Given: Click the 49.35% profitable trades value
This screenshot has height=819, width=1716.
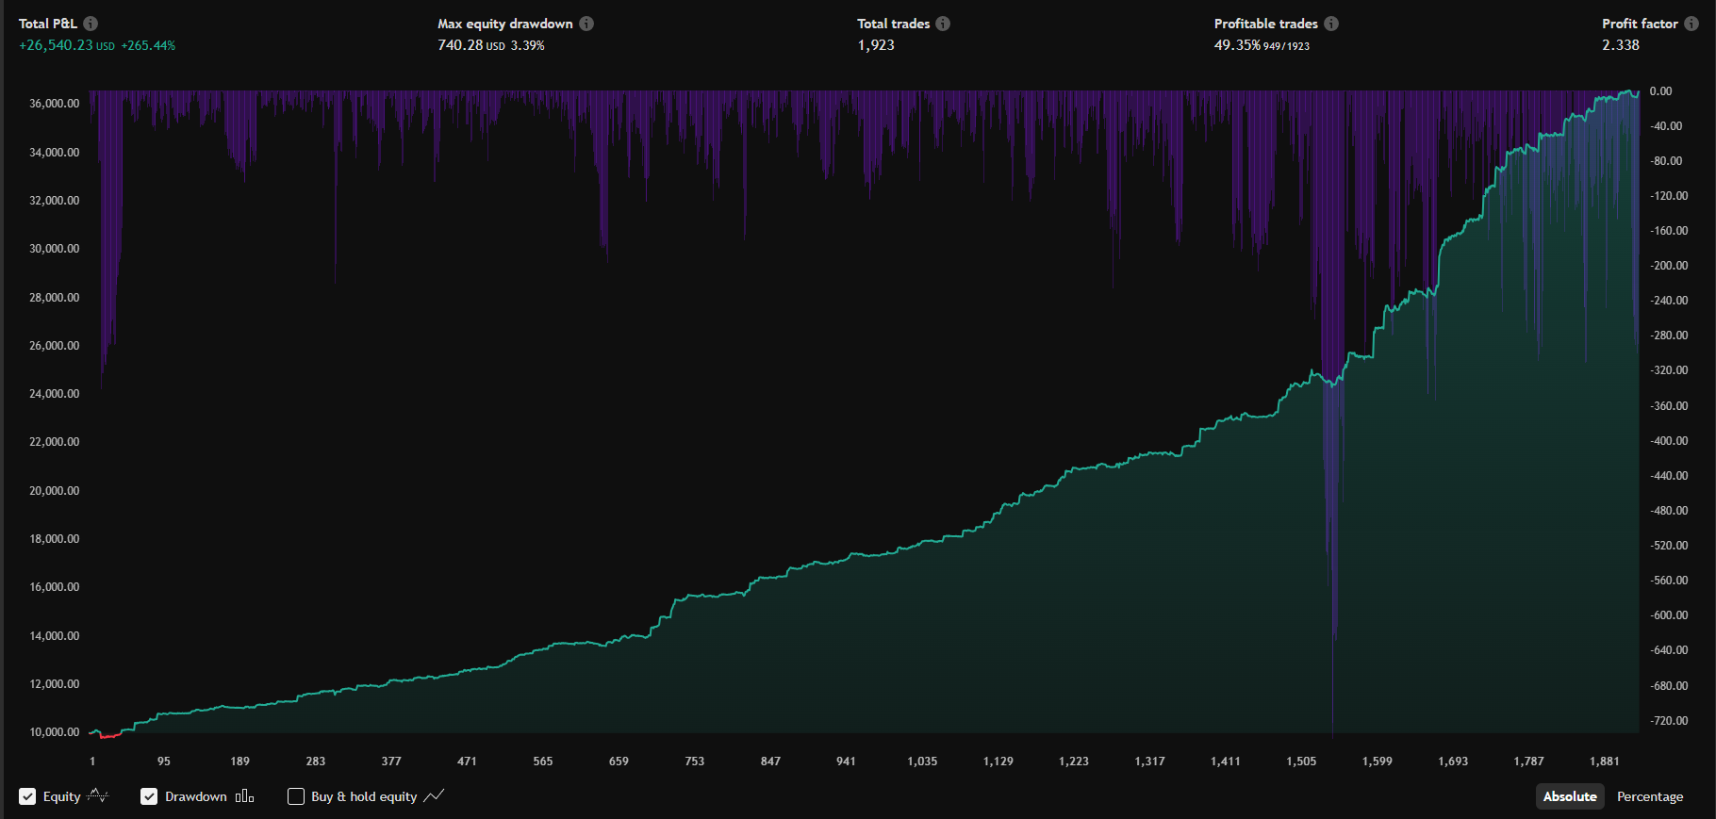Looking at the screenshot, I should point(1237,45).
